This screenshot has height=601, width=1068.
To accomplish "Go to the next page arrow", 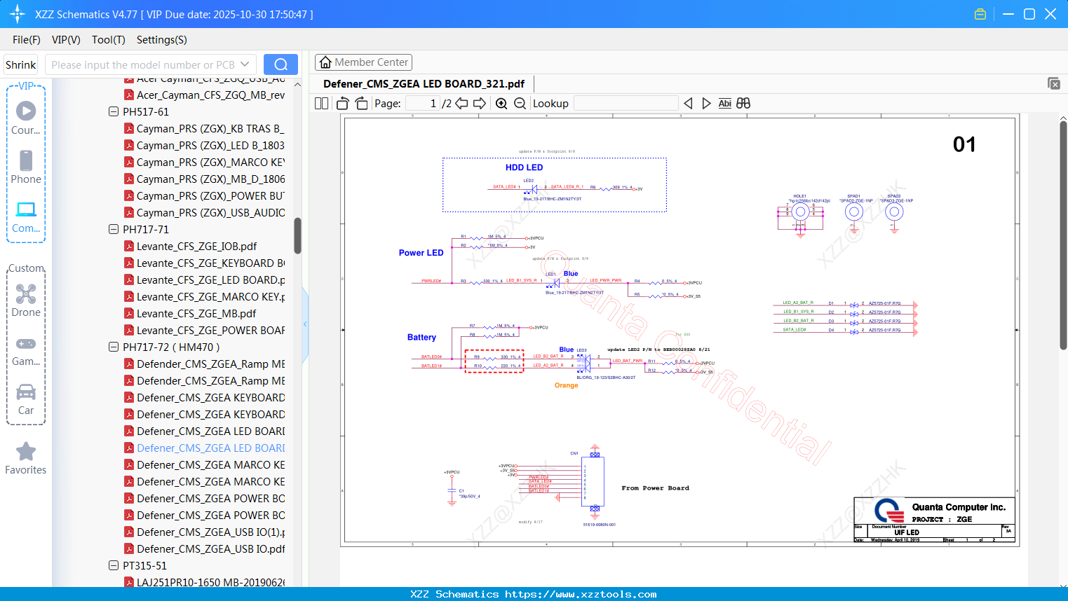I will click(x=480, y=104).
